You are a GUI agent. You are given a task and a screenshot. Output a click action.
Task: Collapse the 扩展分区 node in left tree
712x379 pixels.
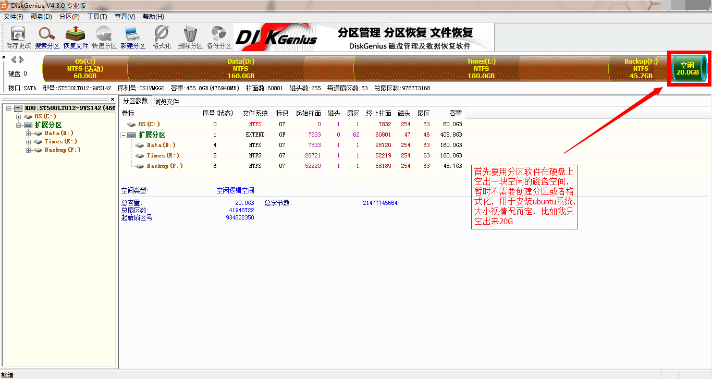tap(19, 125)
